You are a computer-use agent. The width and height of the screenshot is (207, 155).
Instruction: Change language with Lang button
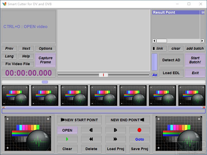[9, 56]
